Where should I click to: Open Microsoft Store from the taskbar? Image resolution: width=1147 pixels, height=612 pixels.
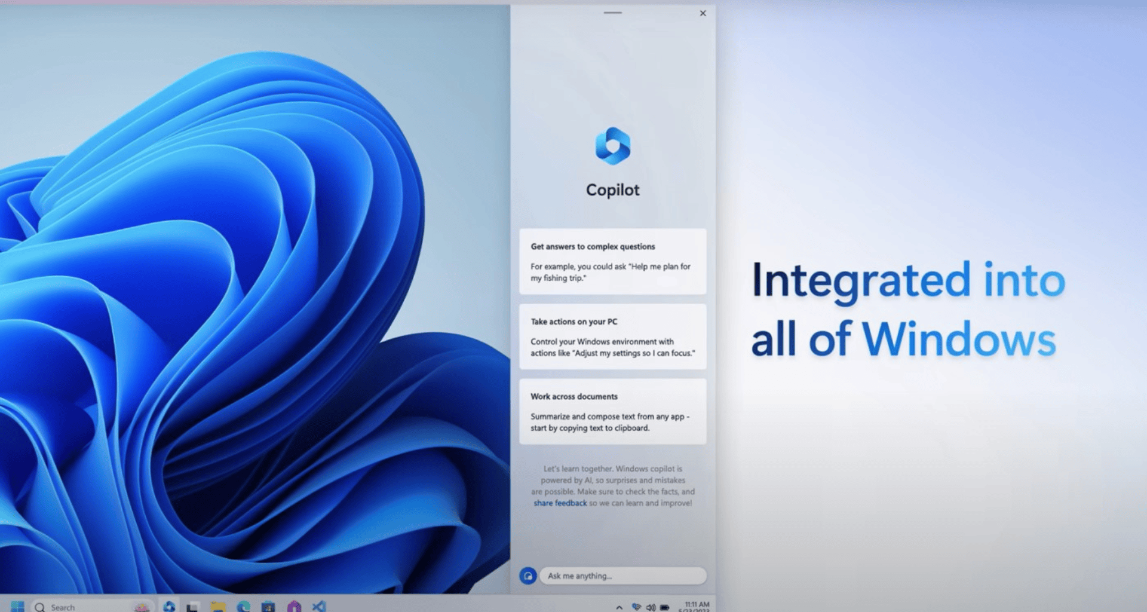click(x=268, y=607)
